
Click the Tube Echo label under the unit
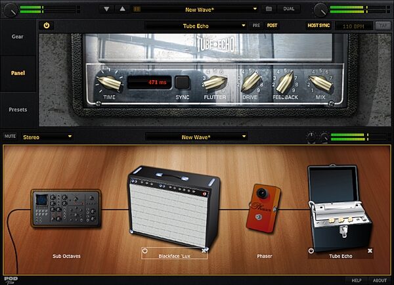pos(341,256)
